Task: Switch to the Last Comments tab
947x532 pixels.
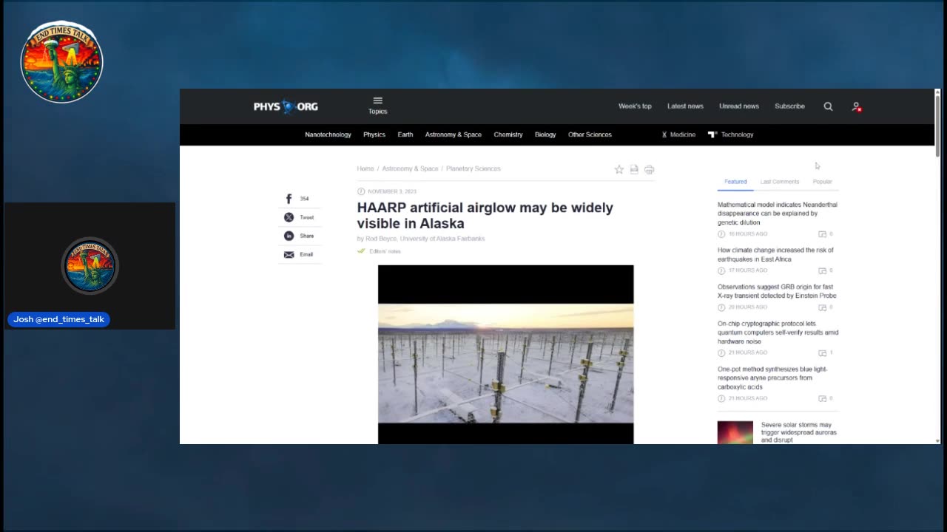Action: click(780, 182)
